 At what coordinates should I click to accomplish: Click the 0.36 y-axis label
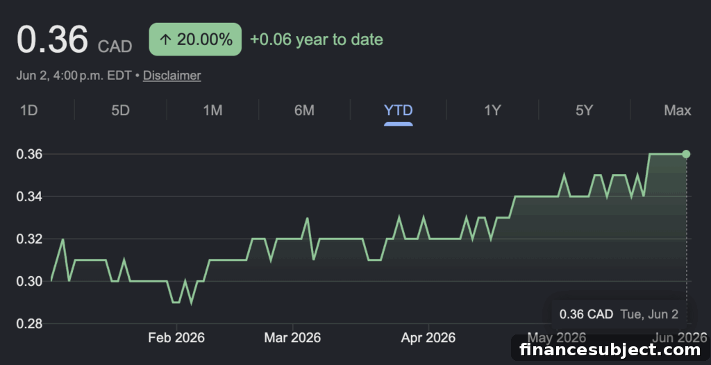pyautogui.click(x=29, y=154)
